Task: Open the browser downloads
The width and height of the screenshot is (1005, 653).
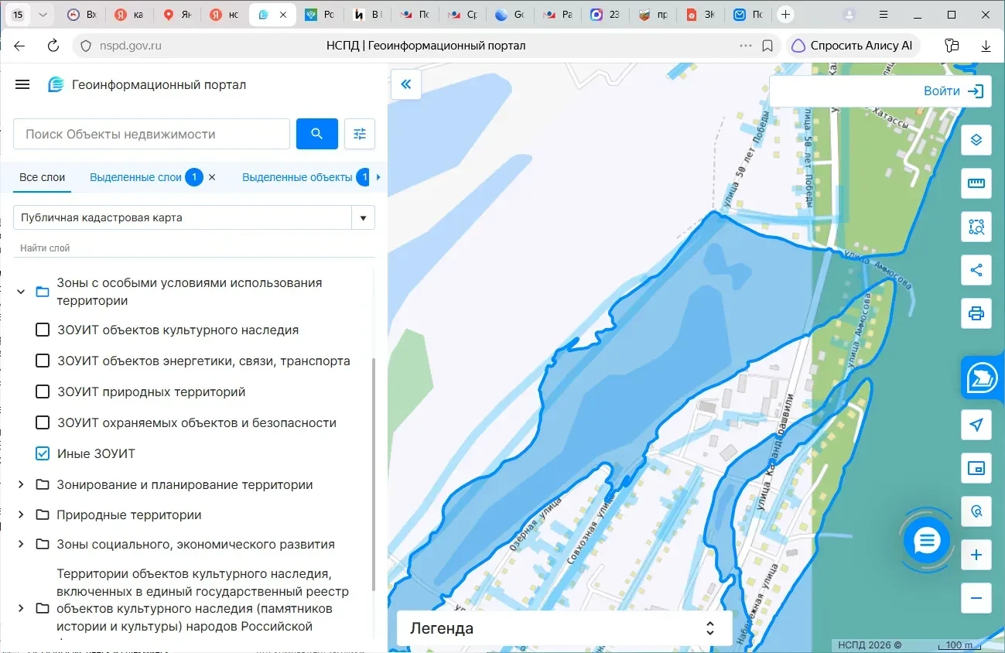Action: point(986,46)
